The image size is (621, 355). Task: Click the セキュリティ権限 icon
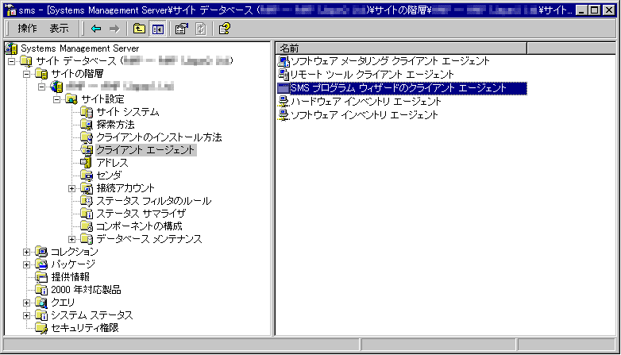[41, 328]
